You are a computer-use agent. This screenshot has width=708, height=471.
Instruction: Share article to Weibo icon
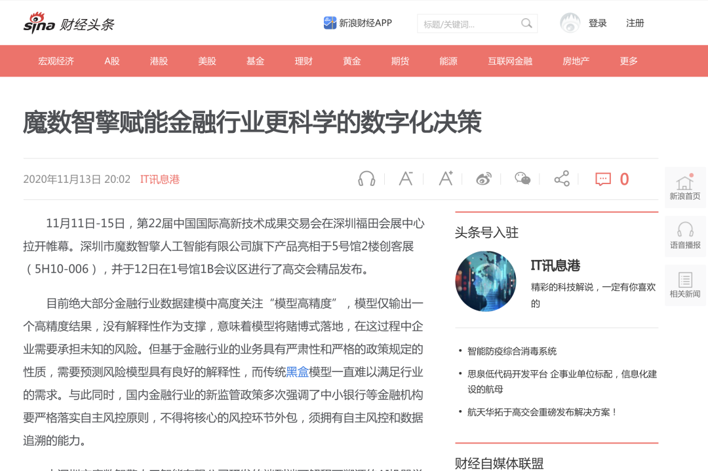pos(484,179)
